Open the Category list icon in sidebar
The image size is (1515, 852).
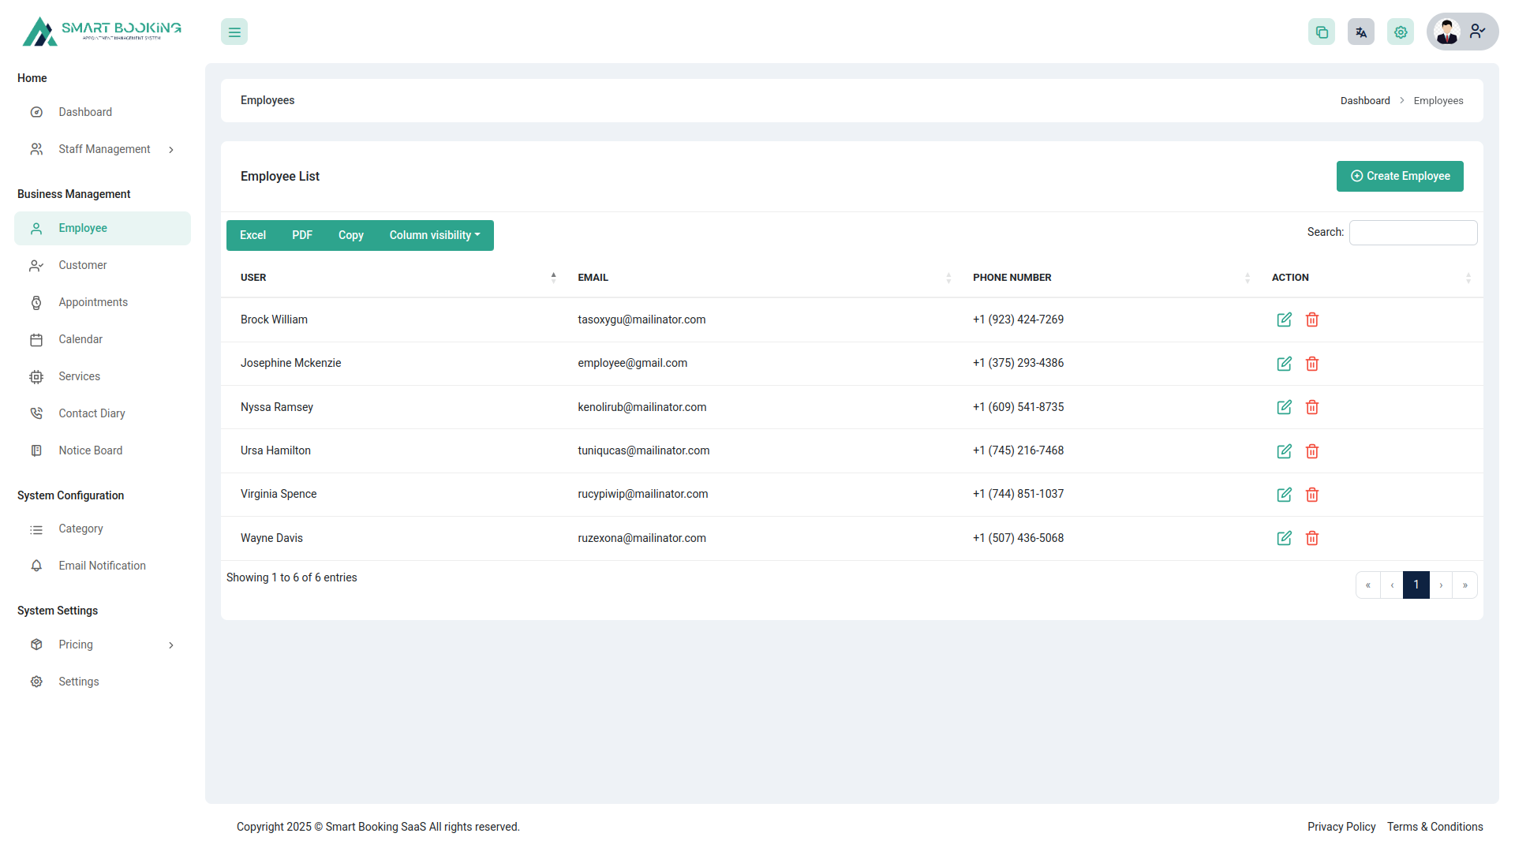click(x=36, y=529)
